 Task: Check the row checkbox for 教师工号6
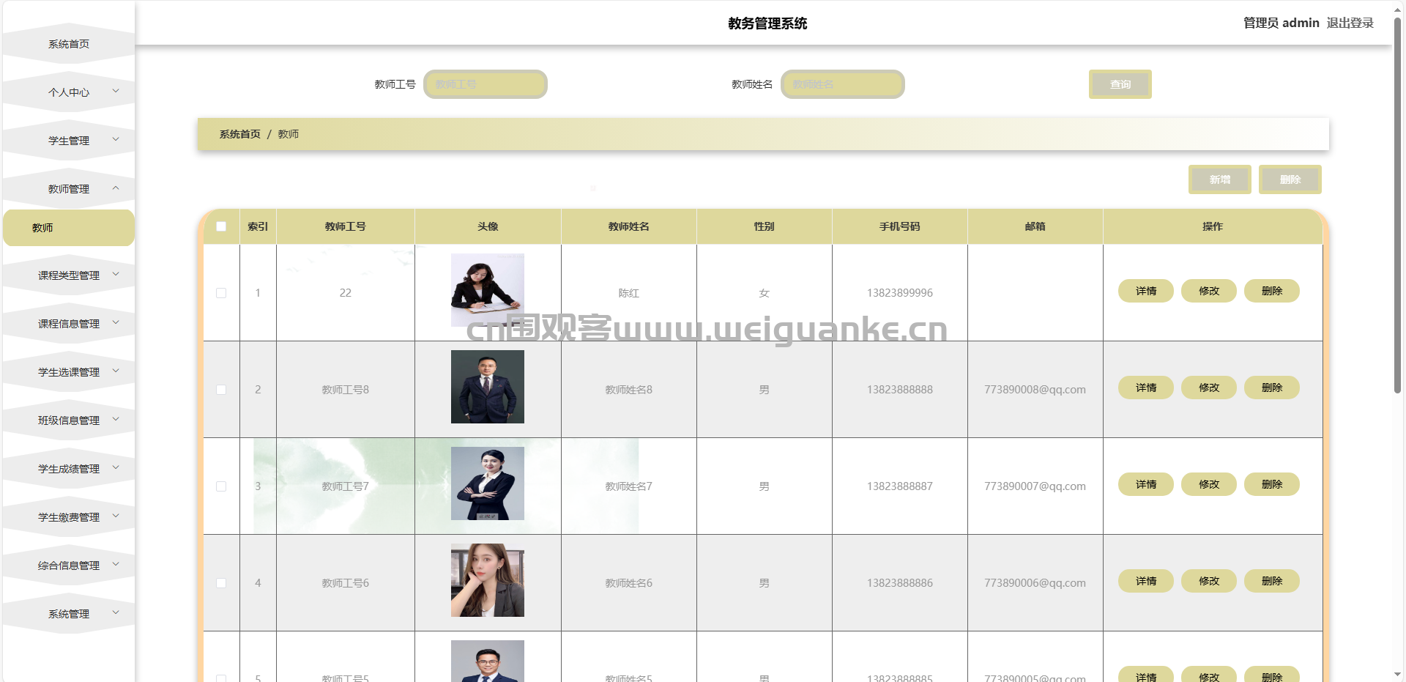pyautogui.click(x=221, y=583)
